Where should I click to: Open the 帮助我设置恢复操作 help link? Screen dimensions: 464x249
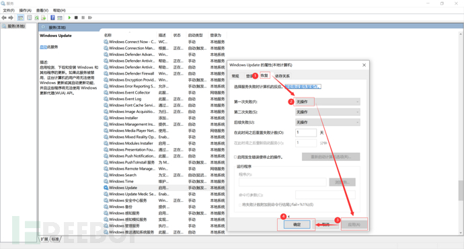(x=303, y=87)
